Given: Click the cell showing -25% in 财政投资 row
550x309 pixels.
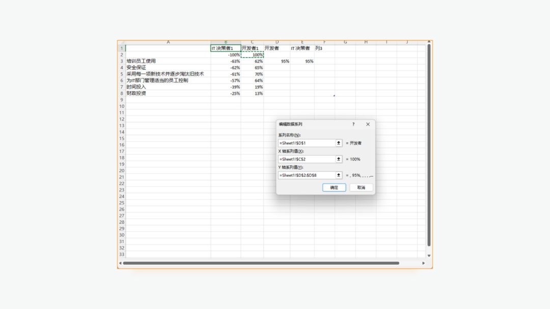Looking at the screenshot, I should click(226, 94).
